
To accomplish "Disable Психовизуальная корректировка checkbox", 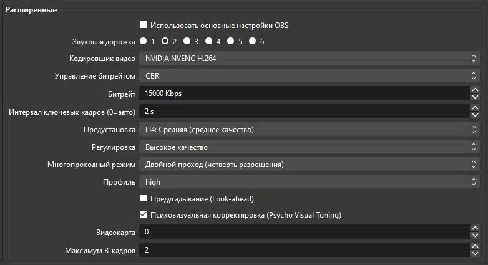I will click(143, 214).
